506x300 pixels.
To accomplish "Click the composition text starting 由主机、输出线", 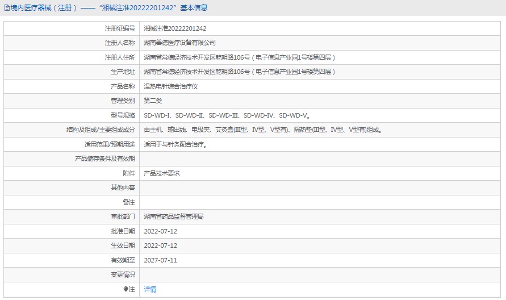I will pos(263,130).
